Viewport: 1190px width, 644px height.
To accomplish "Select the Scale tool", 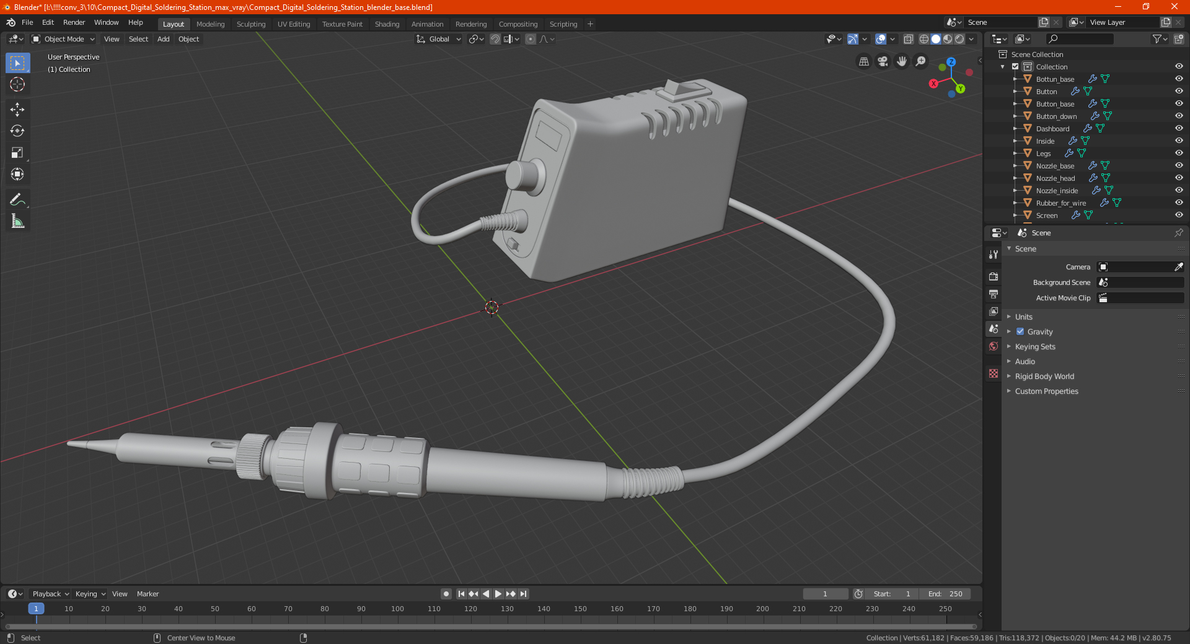I will tap(17, 153).
